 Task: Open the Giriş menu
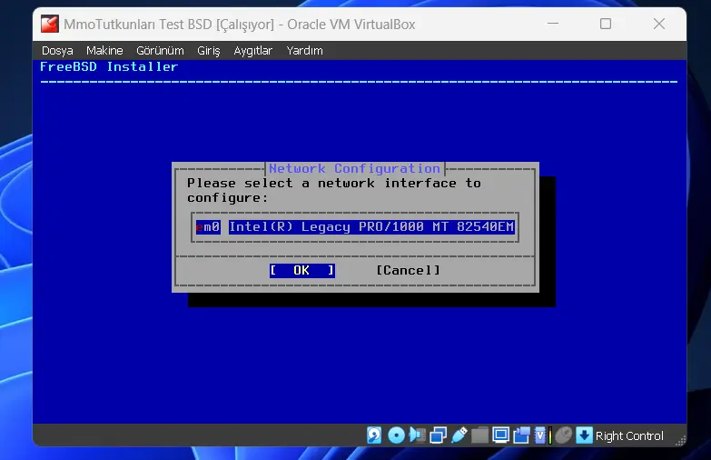209,50
